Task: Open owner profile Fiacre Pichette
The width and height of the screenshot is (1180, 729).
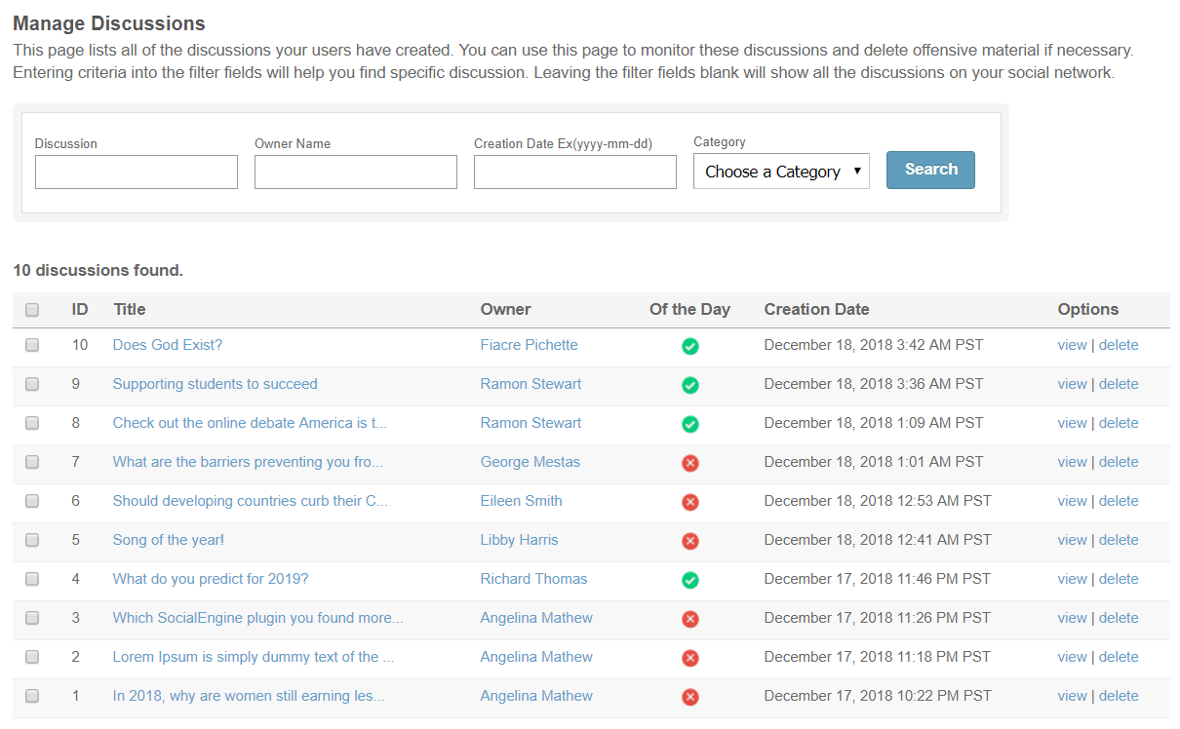Action: [529, 345]
